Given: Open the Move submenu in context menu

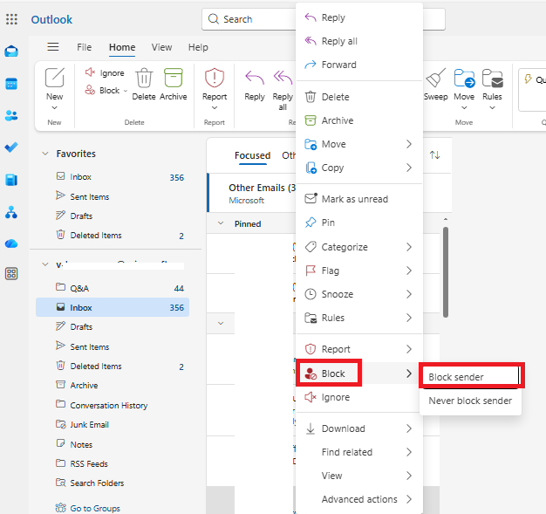Looking at the screenshot, I should (359, 144).
